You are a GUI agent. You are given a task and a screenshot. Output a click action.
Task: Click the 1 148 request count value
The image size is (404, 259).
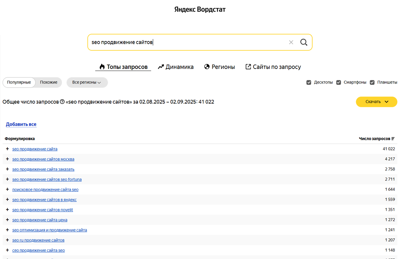(390, 250)
